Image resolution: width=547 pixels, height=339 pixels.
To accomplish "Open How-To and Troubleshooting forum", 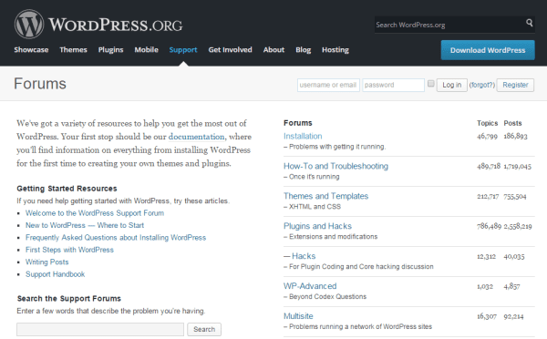I will tap(335, 166).
